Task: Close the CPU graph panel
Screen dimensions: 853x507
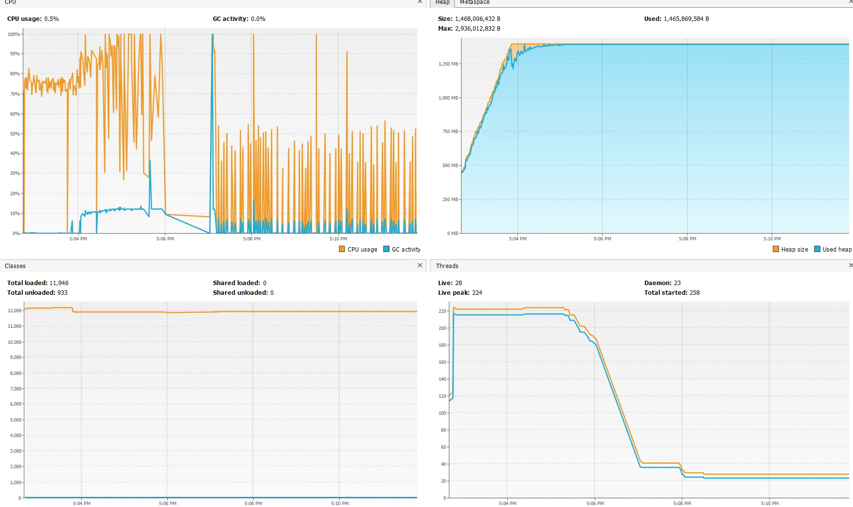Action: coord(420,2)
